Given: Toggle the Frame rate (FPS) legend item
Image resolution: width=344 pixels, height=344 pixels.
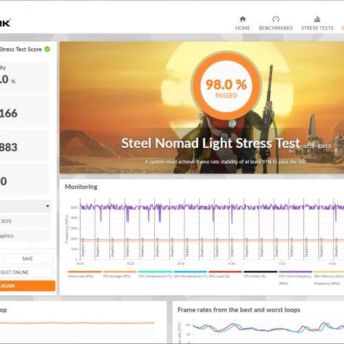Looking at the screenshot, I should [x=85, y=275].
